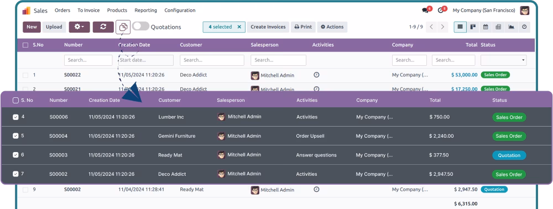
Task: Expand the gear settings dropdown button
Action: (x=79, y=27)
